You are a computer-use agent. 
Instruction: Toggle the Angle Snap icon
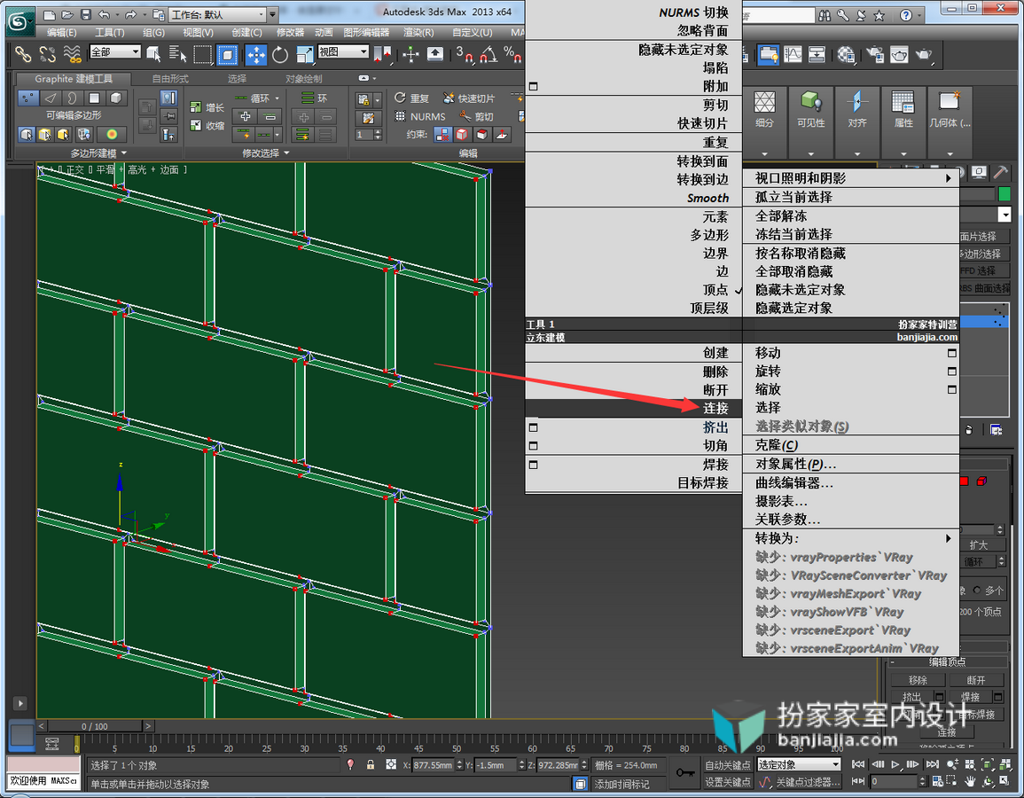(x=489, y=55)
